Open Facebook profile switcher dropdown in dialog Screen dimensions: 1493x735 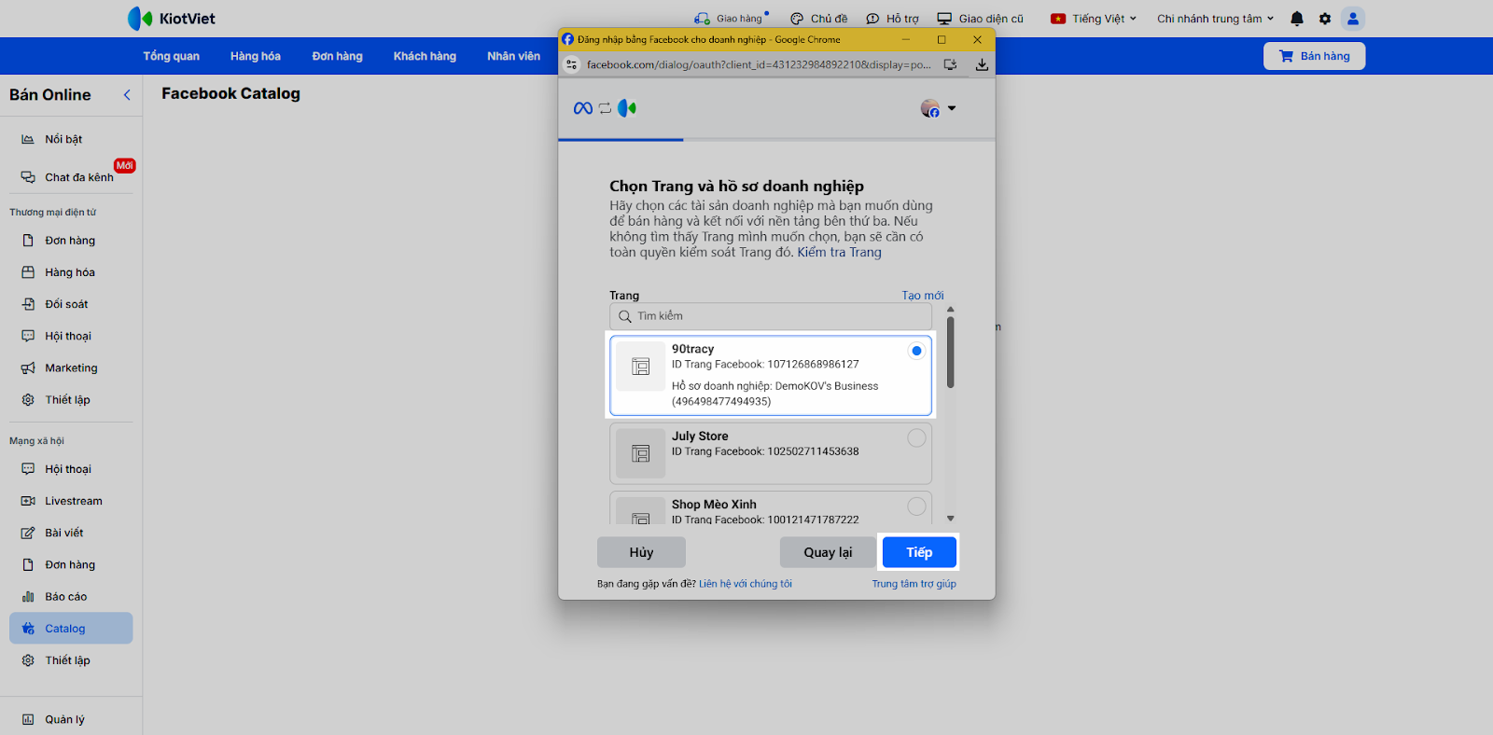tap(938, 108)
